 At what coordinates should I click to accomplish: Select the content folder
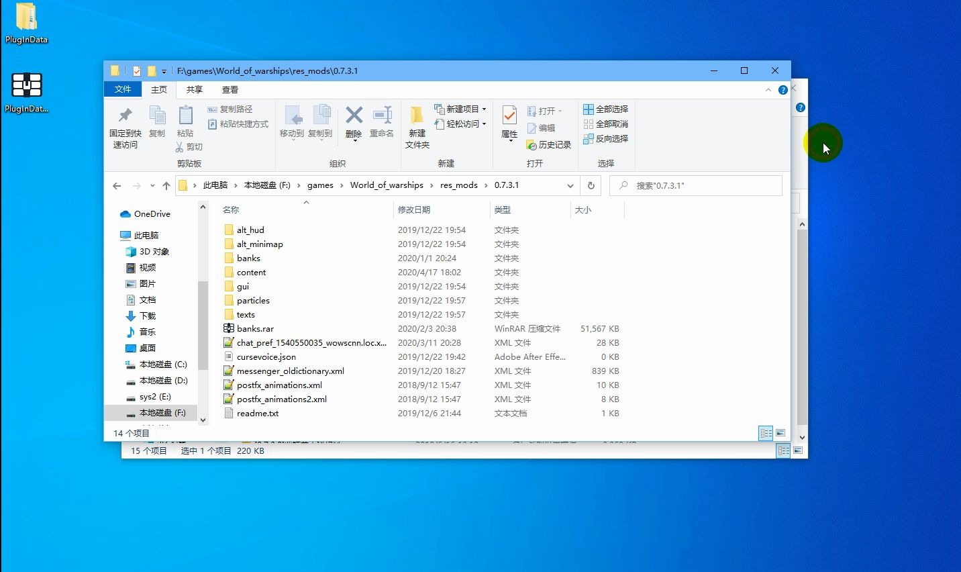(x=251, y=273)
